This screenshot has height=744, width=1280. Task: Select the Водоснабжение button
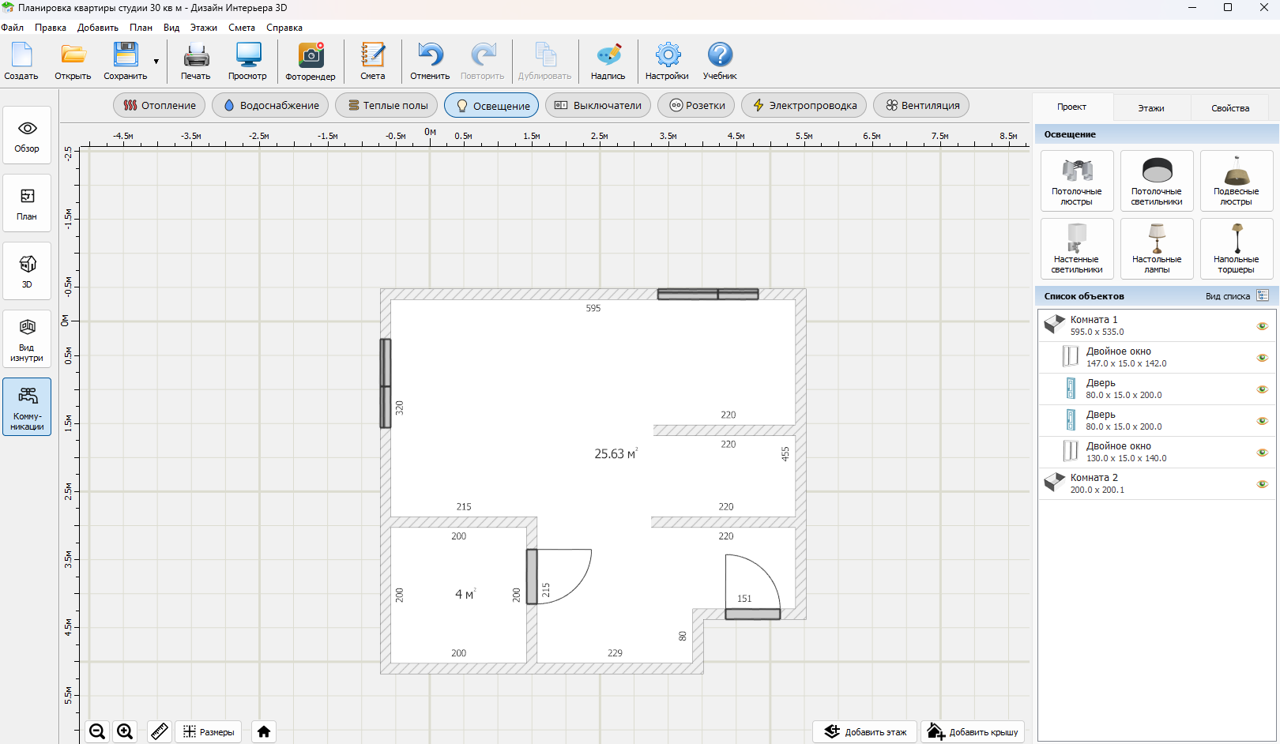(270, 105)
